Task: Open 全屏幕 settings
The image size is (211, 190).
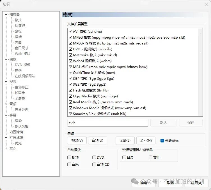Action: (x=20, y=98)
